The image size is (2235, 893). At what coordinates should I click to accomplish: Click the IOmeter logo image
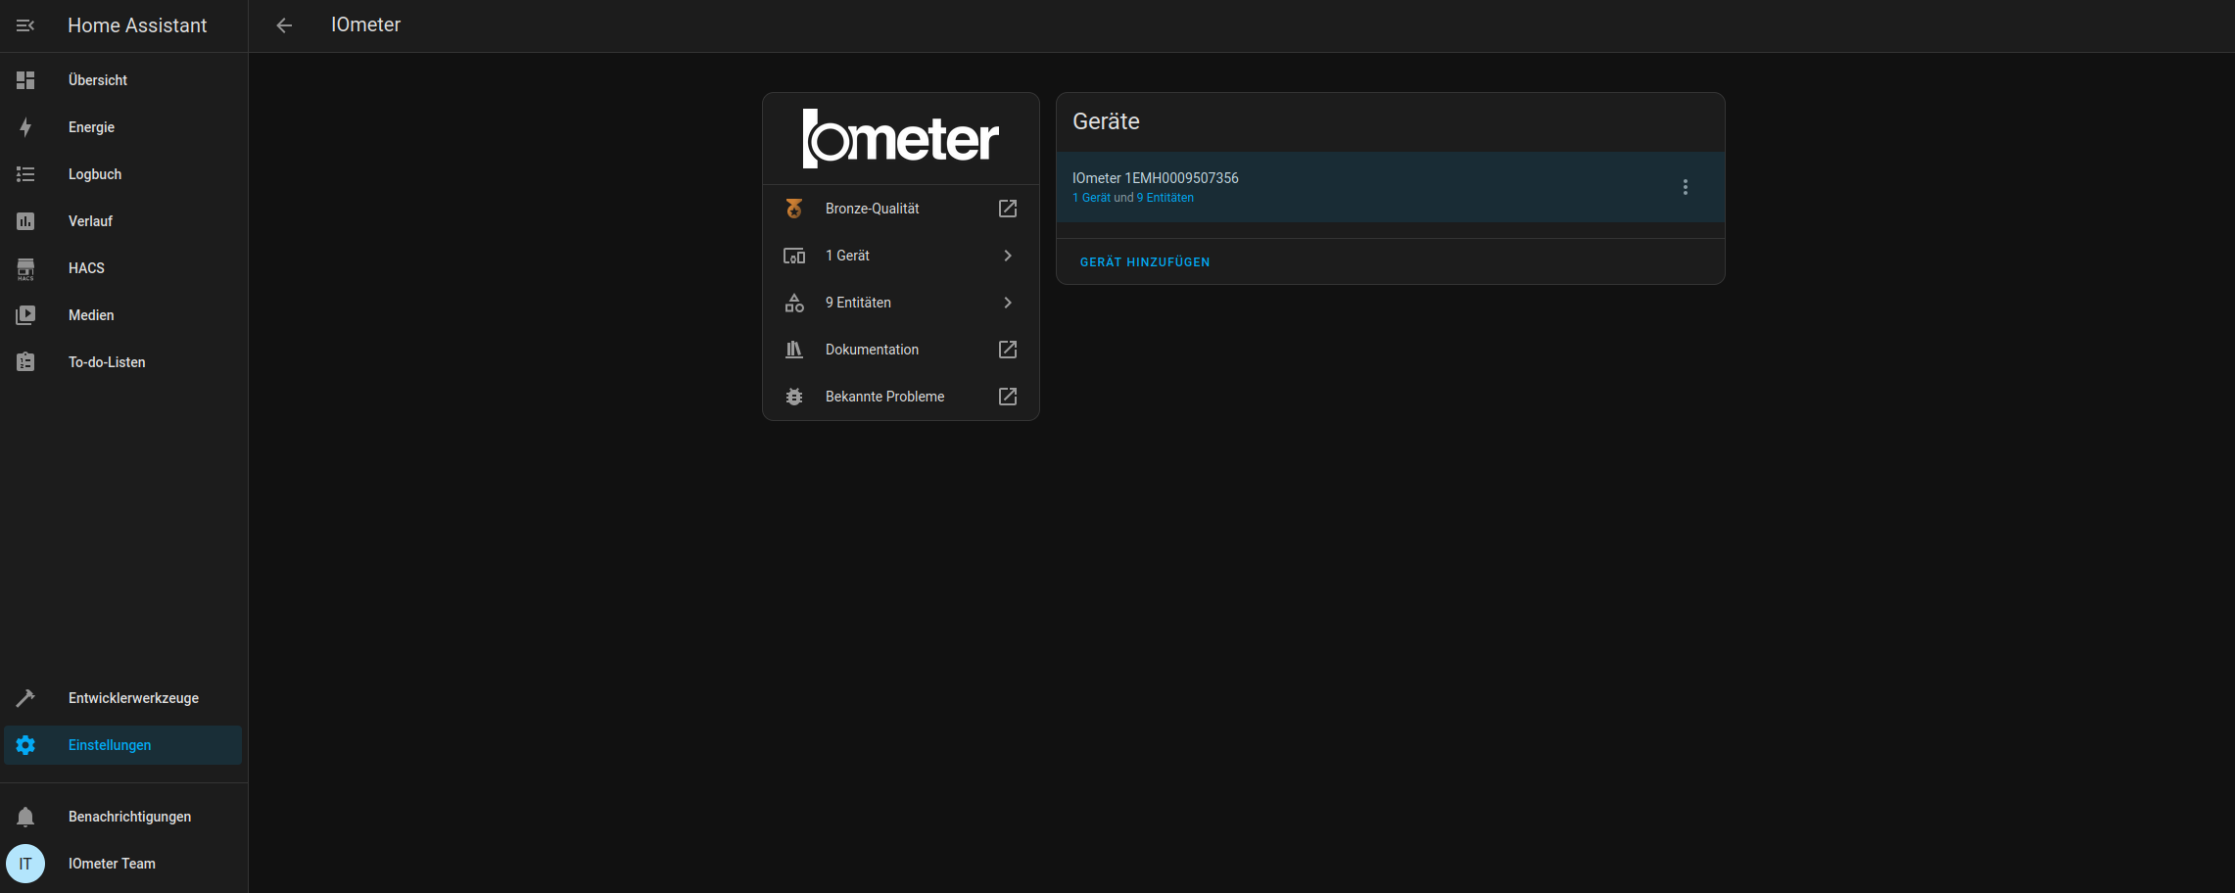pyautogui.click(x=901, y=139)
